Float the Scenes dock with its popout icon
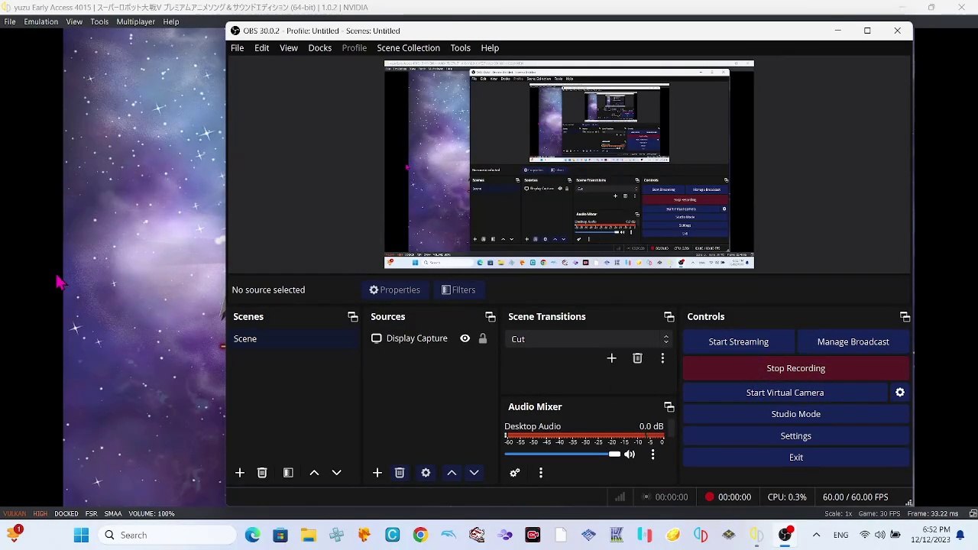This screenshot has height=550, width=978. tap(353, 317)
